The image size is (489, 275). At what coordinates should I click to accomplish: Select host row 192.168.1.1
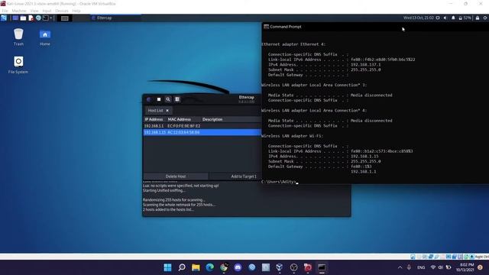pyautogui.click(x=202, y=126)
